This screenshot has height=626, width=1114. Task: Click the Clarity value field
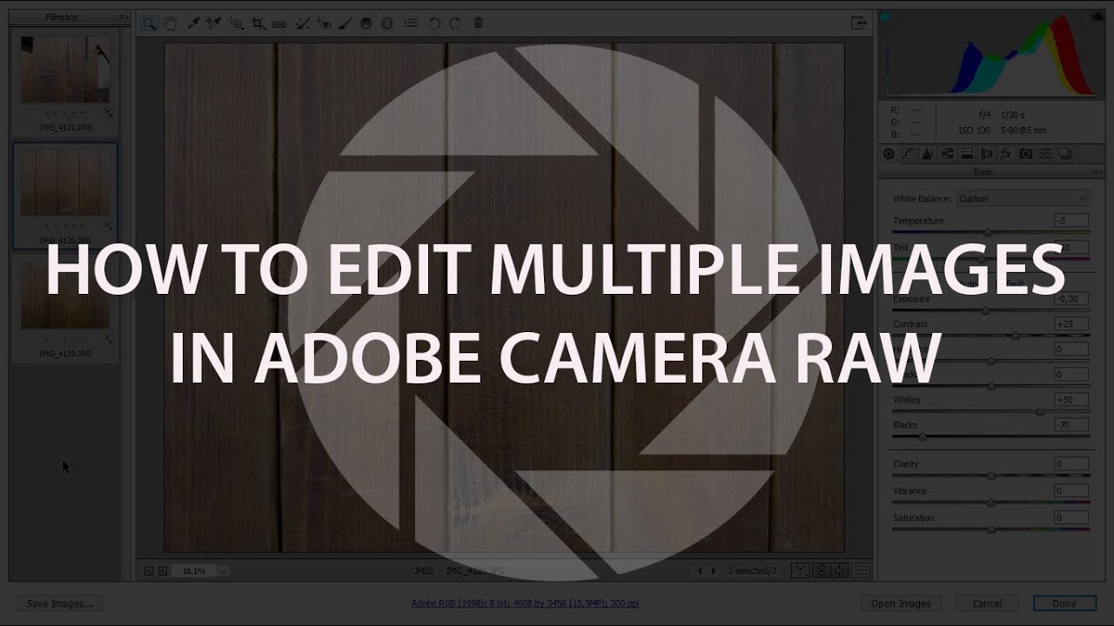point(1071,464)
